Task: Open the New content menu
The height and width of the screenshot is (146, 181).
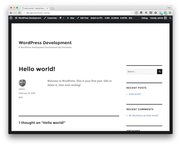Action: point(71,18)
